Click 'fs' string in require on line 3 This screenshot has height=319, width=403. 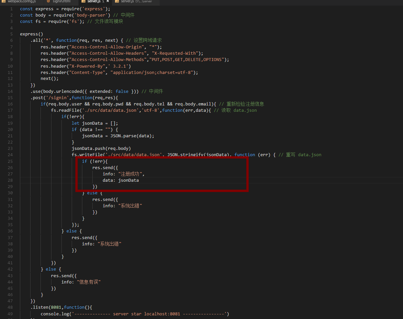(x=74, y=21)
